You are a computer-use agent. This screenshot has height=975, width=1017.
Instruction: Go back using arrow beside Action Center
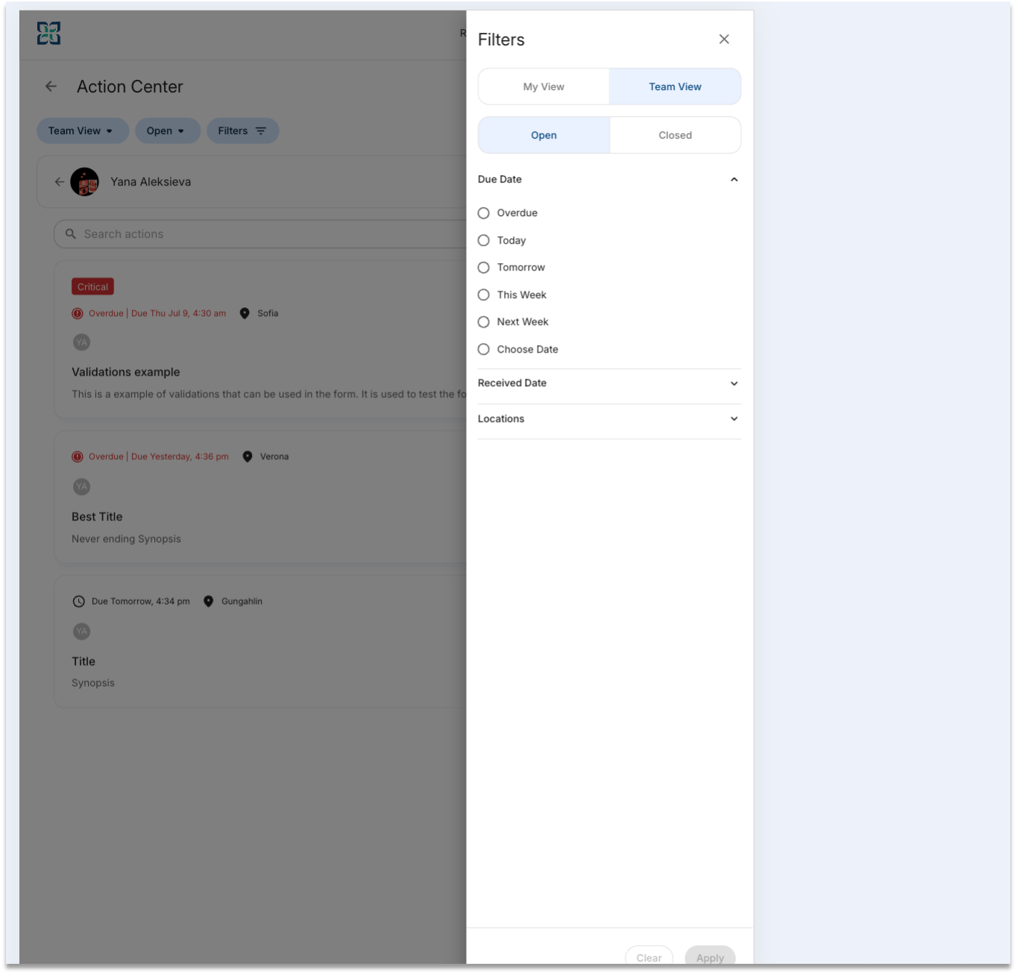point(51,86)
